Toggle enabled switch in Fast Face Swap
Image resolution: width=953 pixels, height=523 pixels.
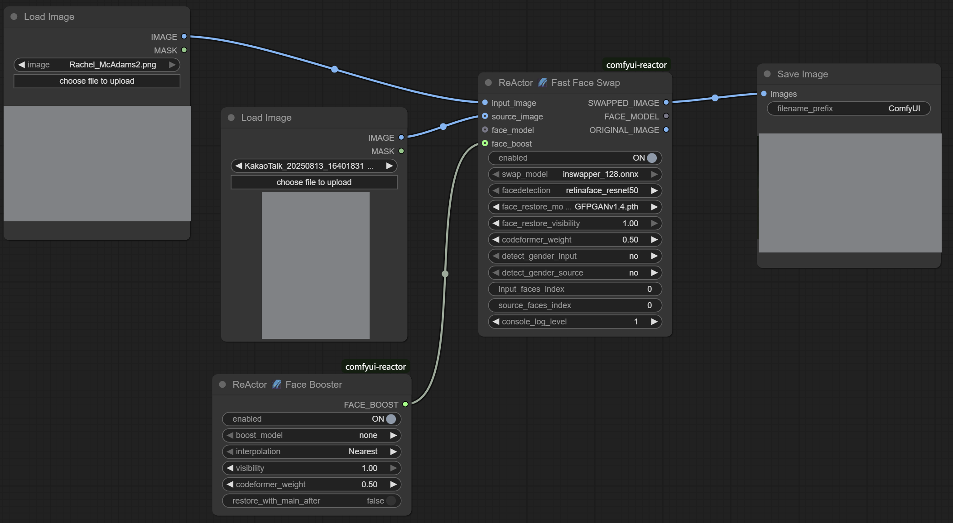click(651, 158)
